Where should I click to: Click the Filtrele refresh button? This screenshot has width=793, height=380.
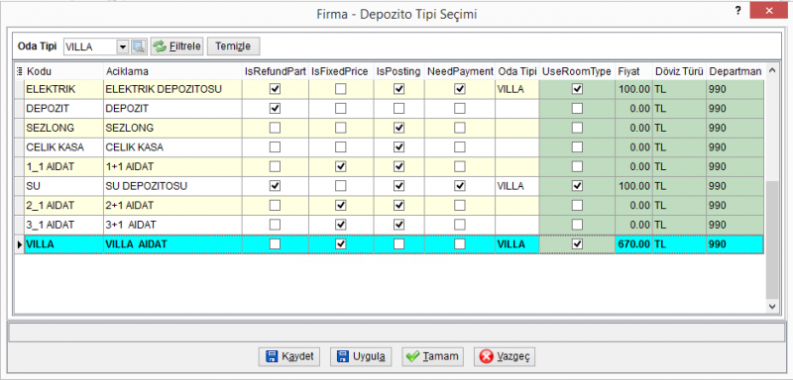click(177, 47)
